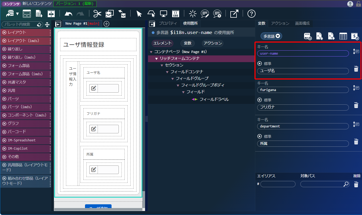Click reorder icon beside furigana key
362x215 pixels.
click(x=356, y=88)
